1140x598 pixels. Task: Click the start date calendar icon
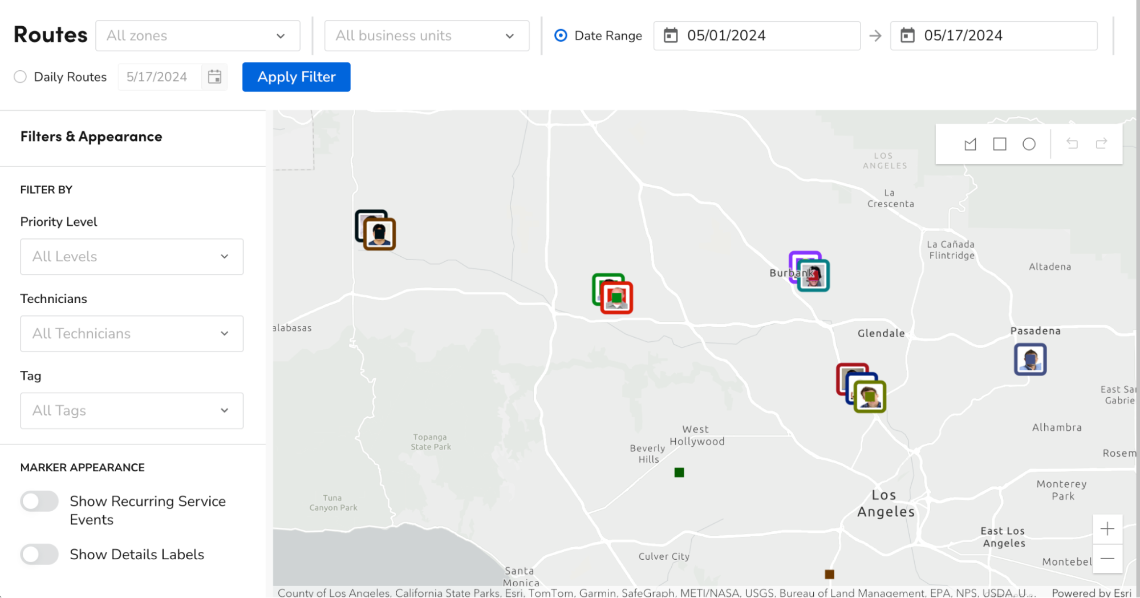tap(671, 35)
